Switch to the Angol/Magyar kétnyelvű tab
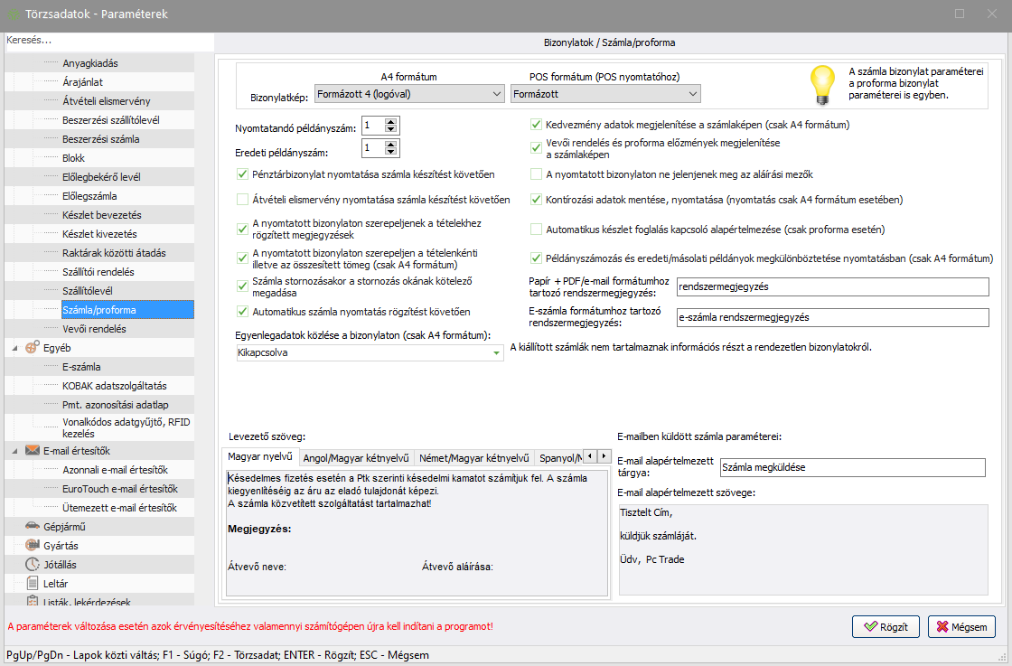This screenshot has width=1012, height=666. [x=357, y=457]
